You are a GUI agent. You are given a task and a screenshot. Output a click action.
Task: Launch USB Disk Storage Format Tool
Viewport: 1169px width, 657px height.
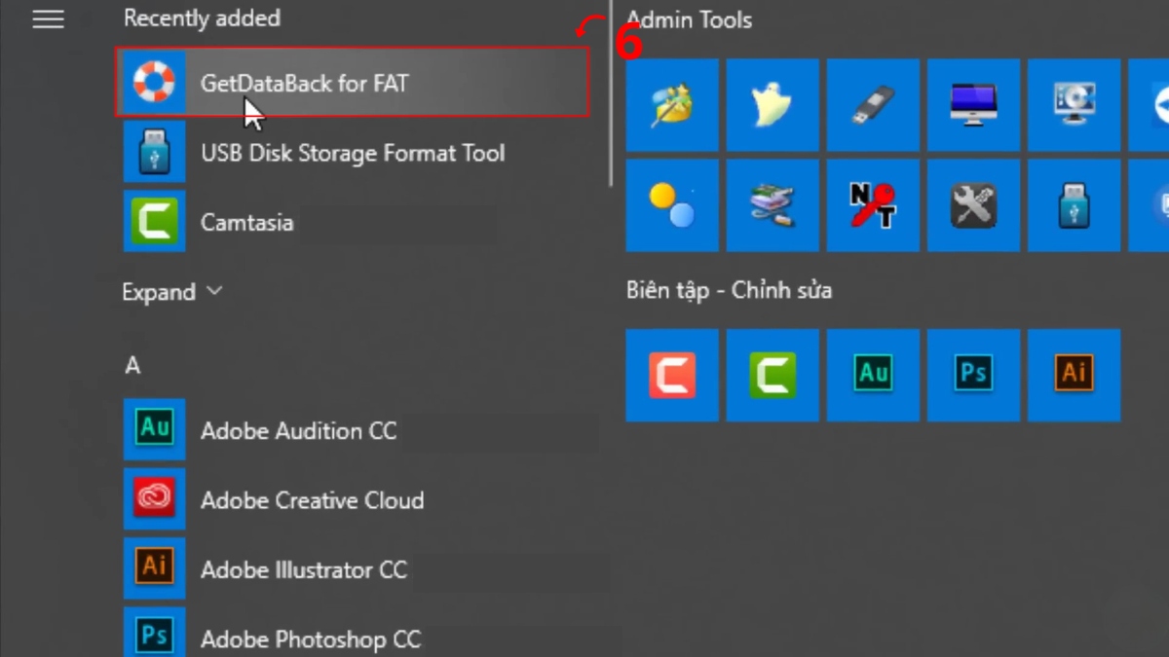pyautogui.click(x=353, y=153)
